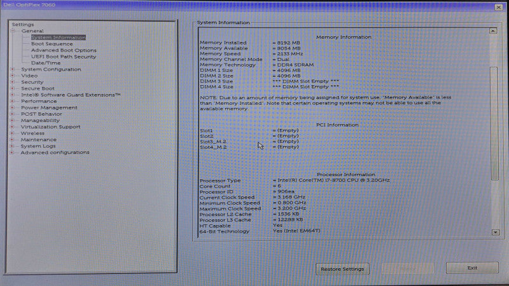Select the General category label
The height and width of the screenshot is (286, 509).
[32, 31]
